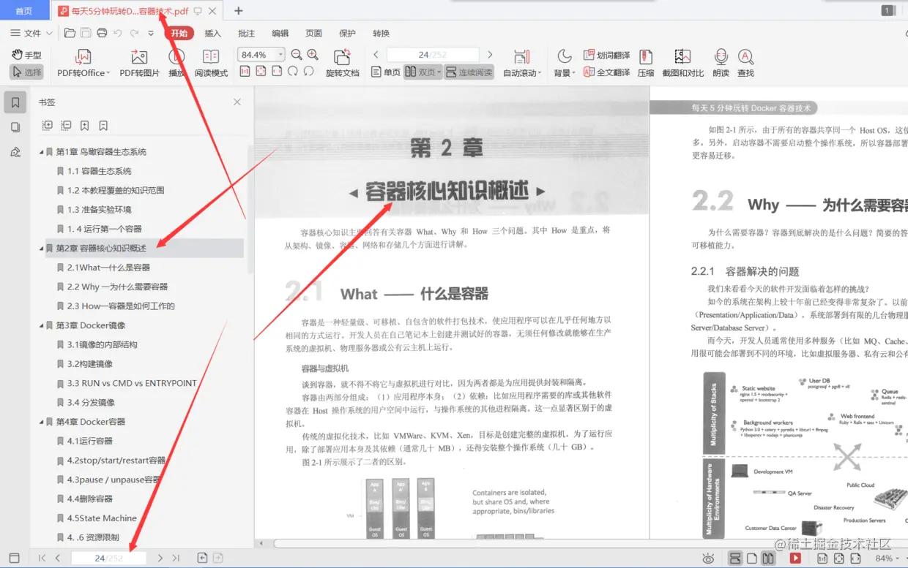Click the undo arrow in quick toolbar

click(117, 33)
